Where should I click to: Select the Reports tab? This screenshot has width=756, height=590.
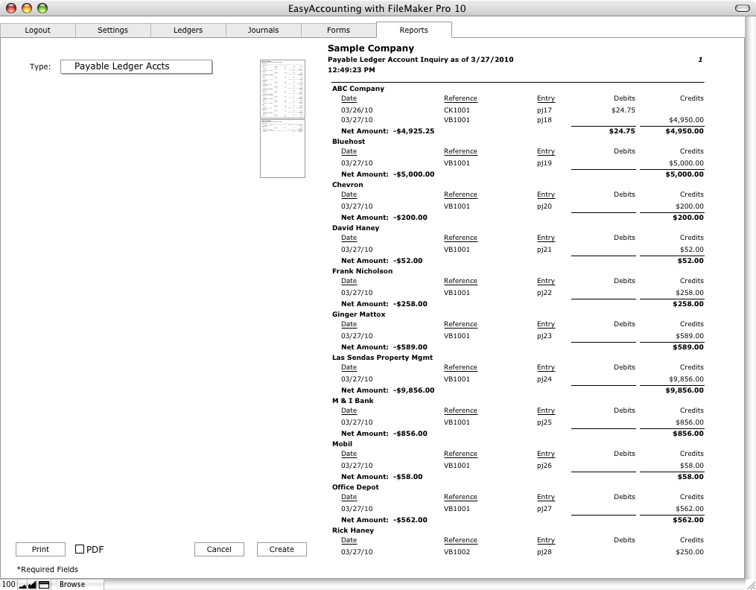pos(413,30)
